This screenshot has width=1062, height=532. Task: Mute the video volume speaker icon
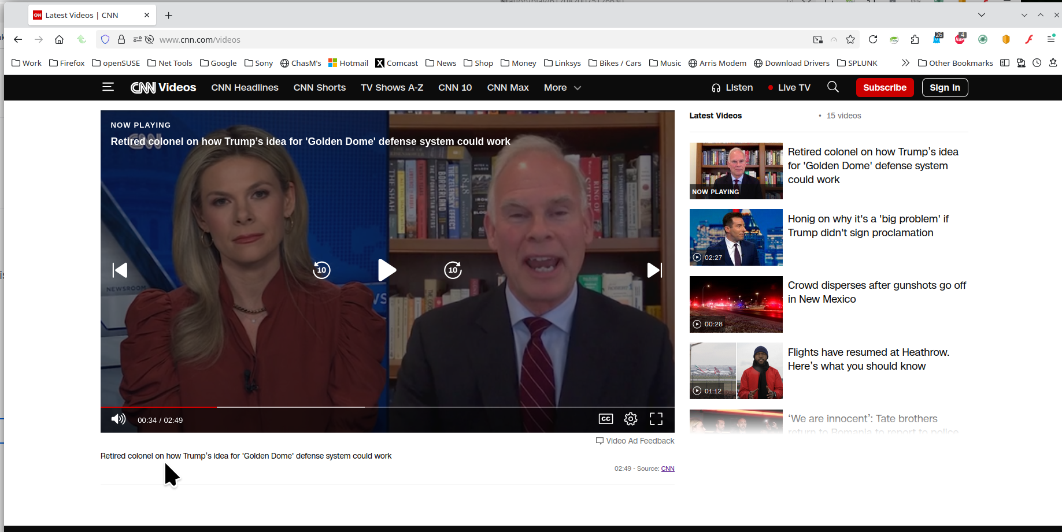click(x=119, y=419)
